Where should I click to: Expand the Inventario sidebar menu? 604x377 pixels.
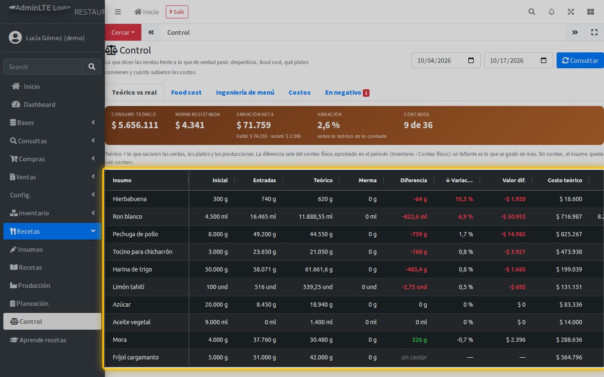[52, 213]
